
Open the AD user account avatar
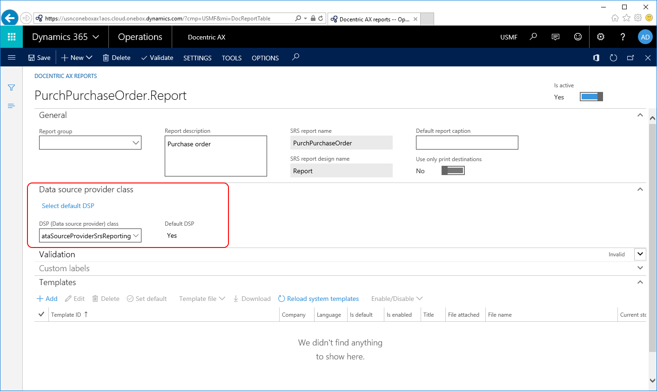pyautogui.click(x=645, y=37)
